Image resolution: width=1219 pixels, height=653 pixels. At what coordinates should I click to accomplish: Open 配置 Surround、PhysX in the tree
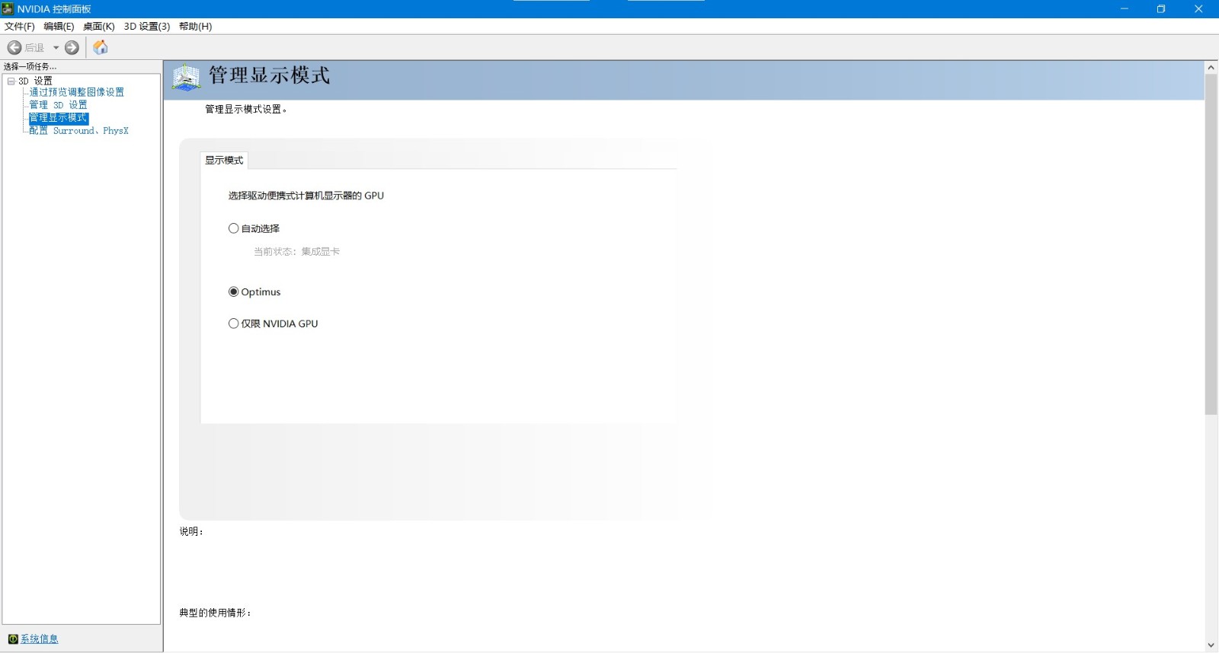tap(78, 131)
